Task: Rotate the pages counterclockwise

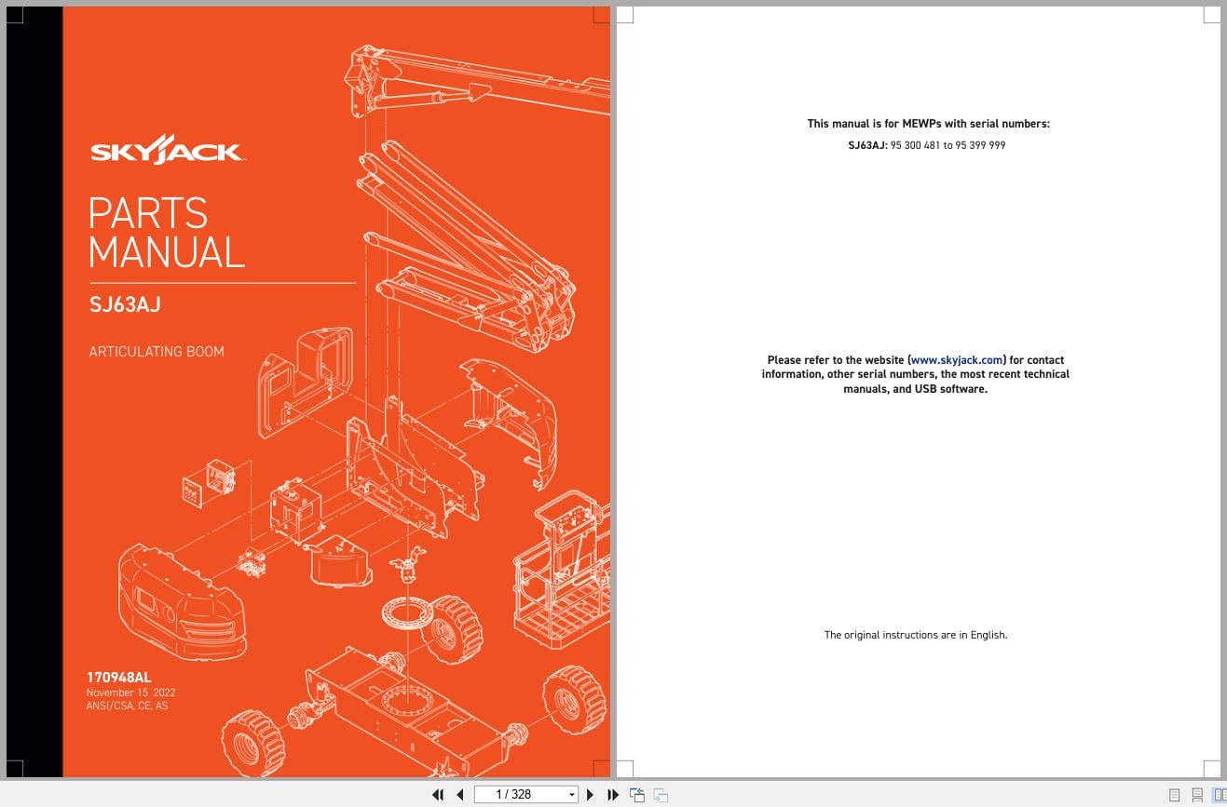Action: tap(637, 794)
